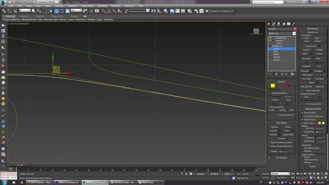329x185 pixels.
Task: Open the reference coordinate View dropdown
Action: click(x=76, y=10)
